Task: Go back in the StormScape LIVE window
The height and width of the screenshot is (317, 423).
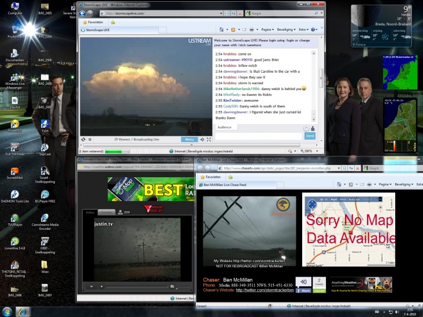Action: 83,13
